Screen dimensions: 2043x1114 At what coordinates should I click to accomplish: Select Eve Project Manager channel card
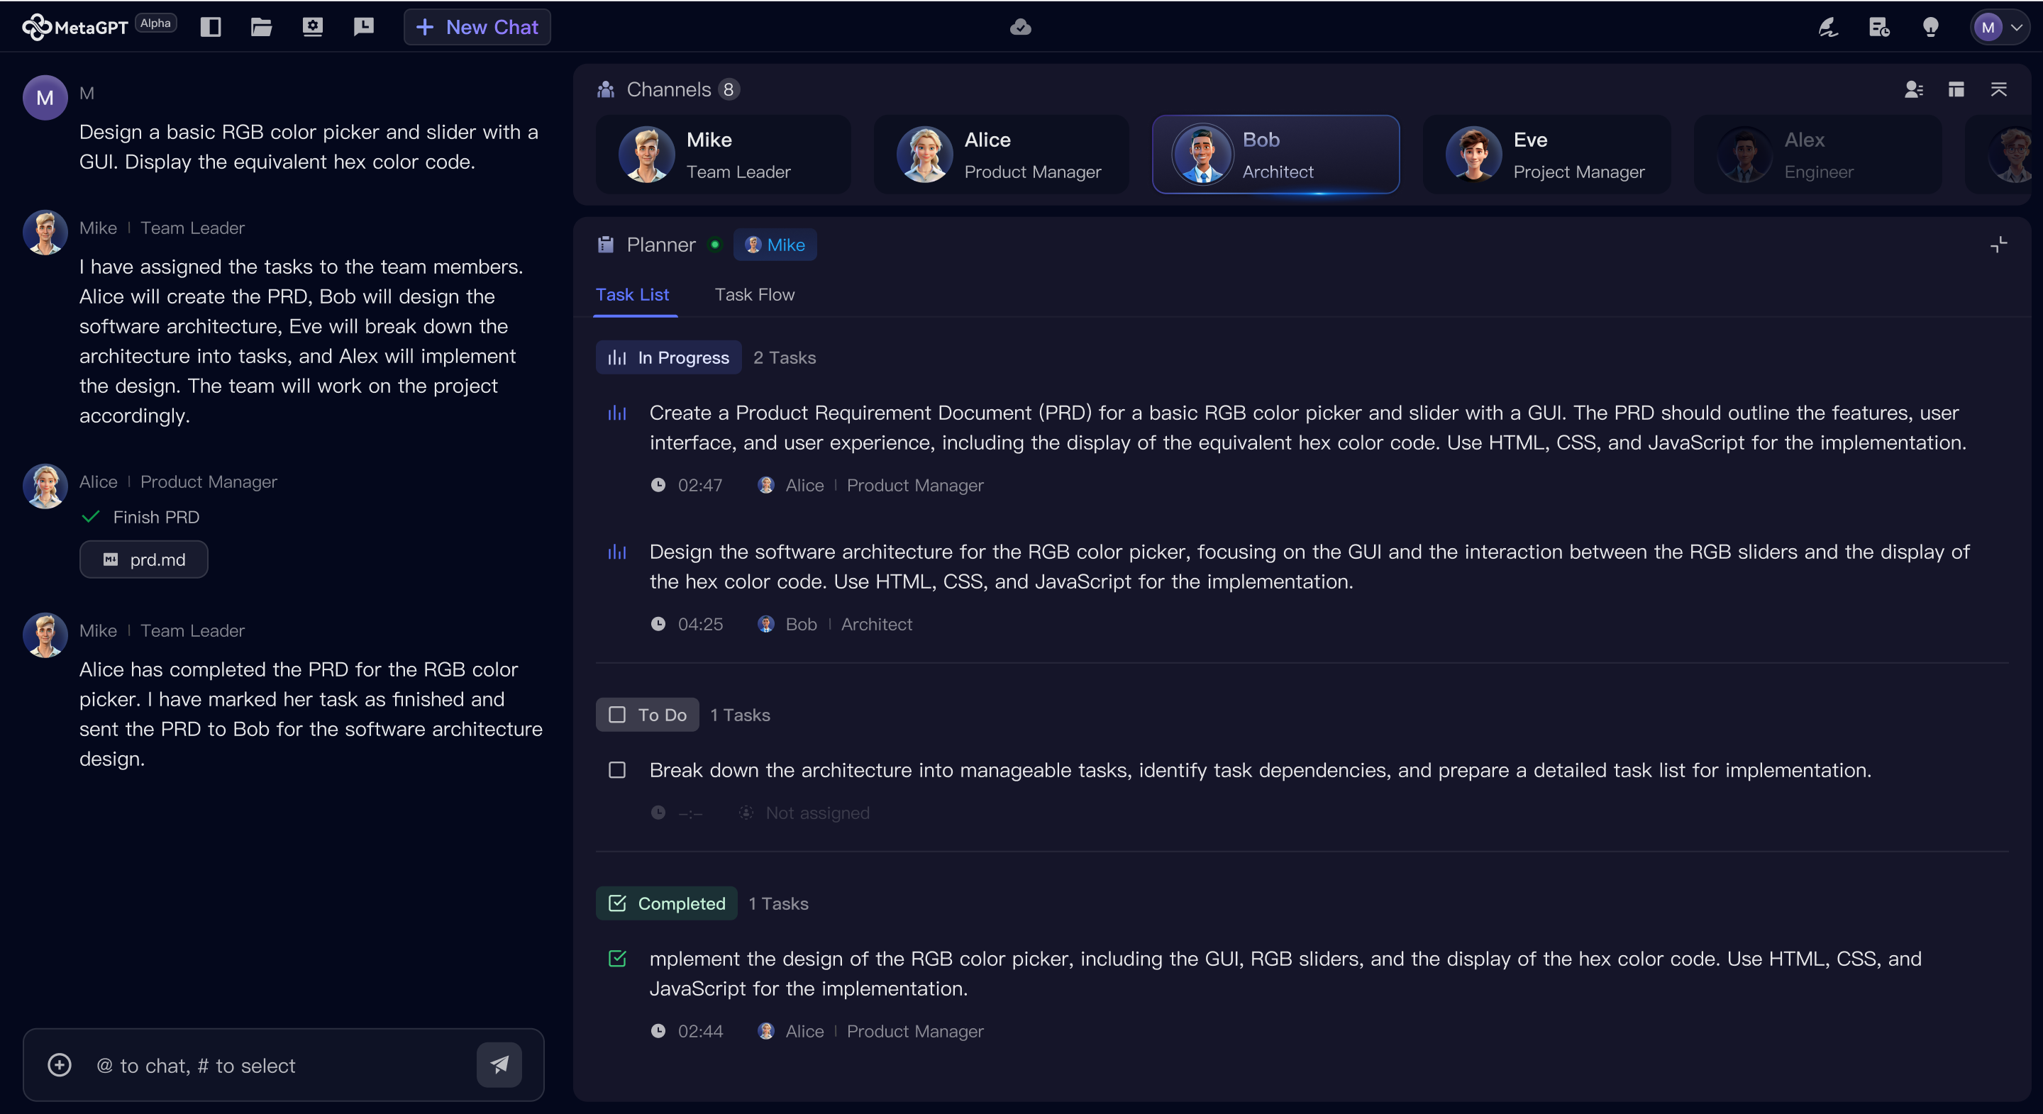(1546, 155)
